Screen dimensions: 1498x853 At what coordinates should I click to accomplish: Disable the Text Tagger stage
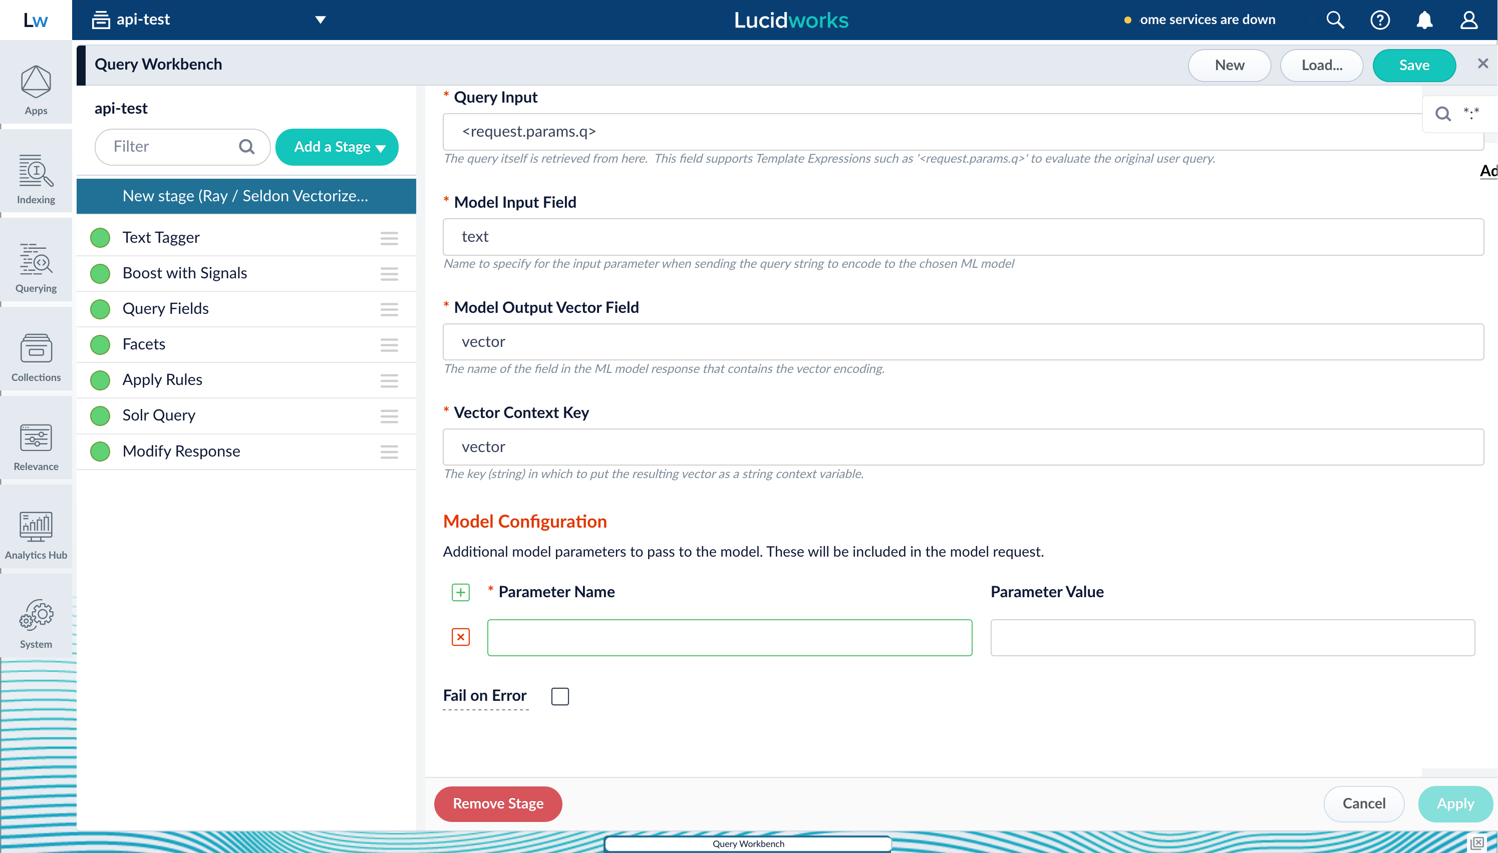point(100,238)
